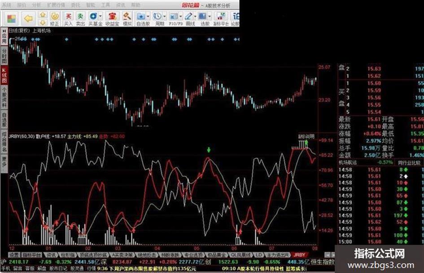Open the 分析 menu
The height and width of the screenshot is (273, 424).
(x=36, y=5)
